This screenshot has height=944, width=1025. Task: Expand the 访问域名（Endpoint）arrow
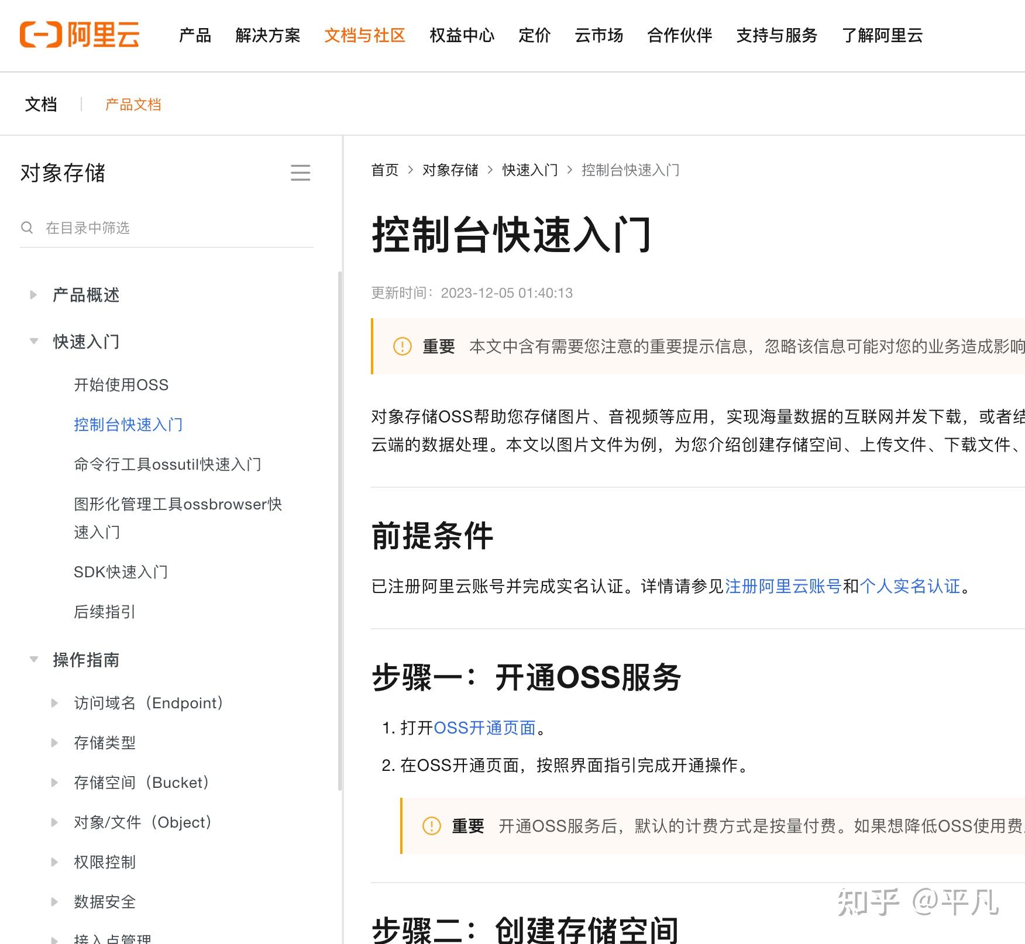54,702
